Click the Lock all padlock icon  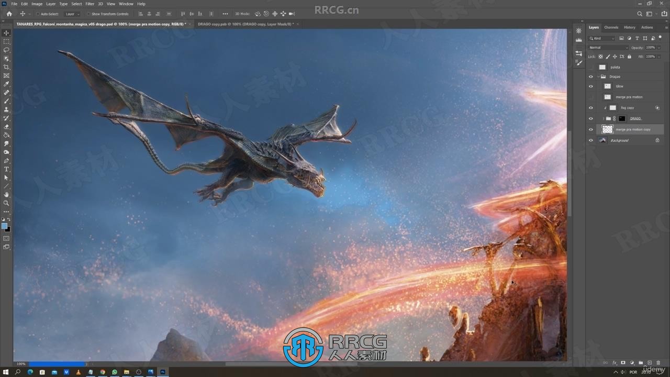(629, 57)
